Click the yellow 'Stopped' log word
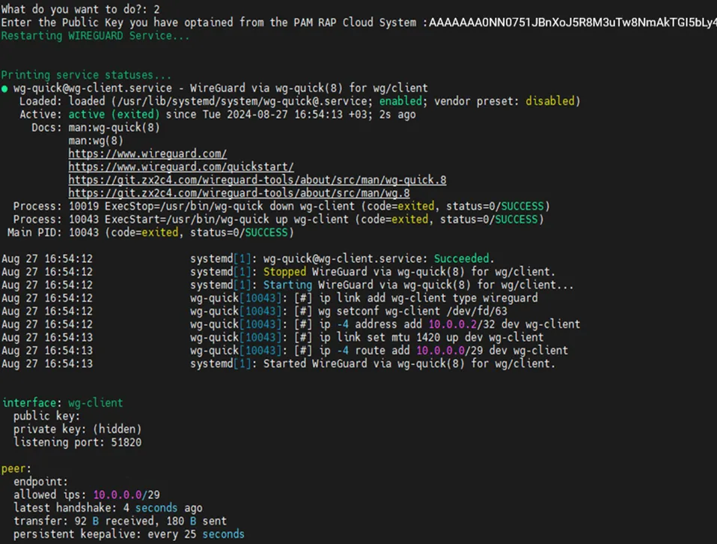The image size is (717, 544). click(x=284, y=272)
